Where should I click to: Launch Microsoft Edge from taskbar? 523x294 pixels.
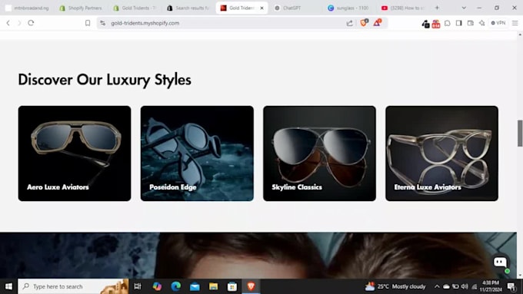click(x=176, y=286)
